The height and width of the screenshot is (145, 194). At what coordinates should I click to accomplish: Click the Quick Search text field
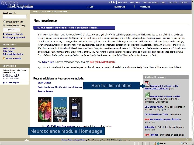click(x=15, y=17)
